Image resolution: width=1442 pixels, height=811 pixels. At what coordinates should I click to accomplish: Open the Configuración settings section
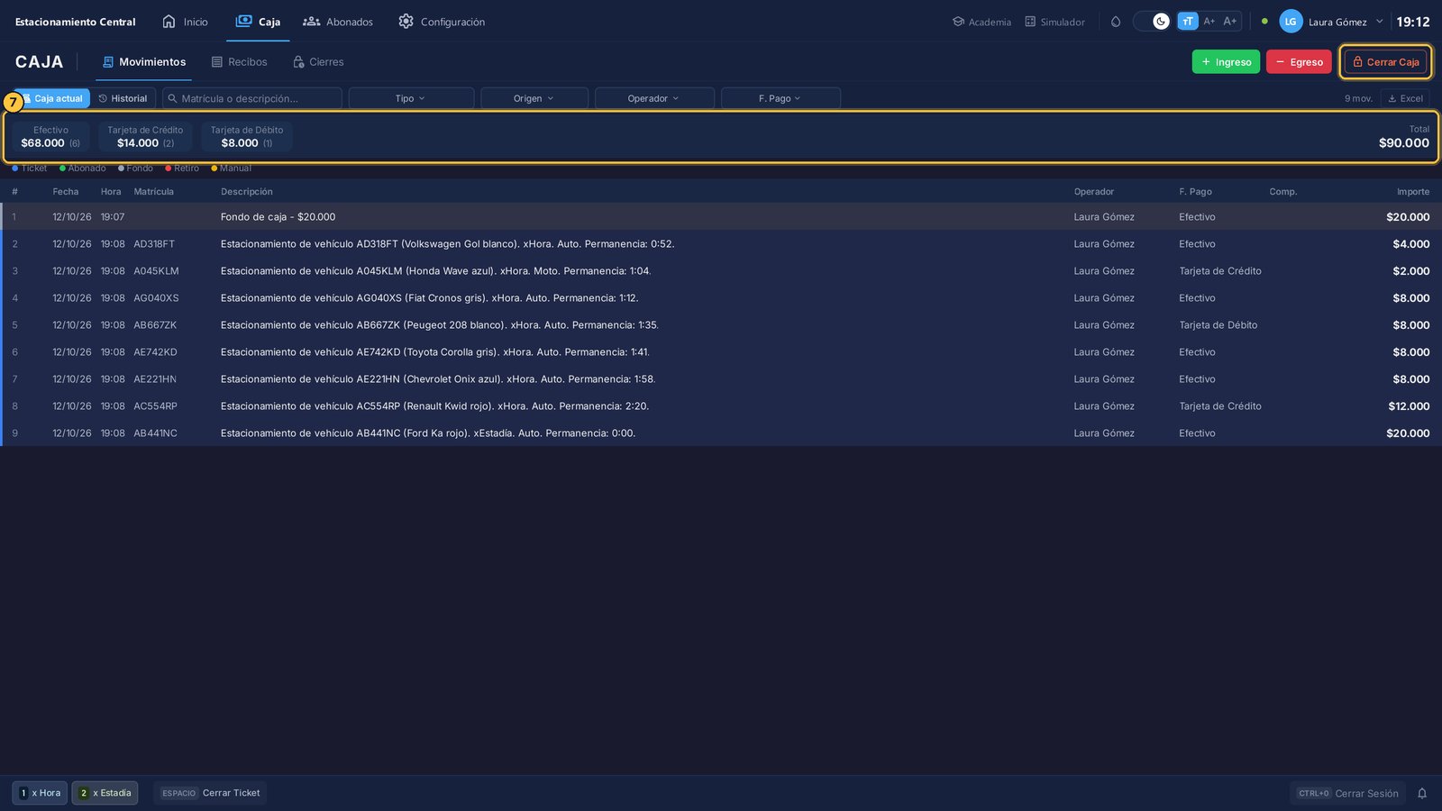pos(442,22)
